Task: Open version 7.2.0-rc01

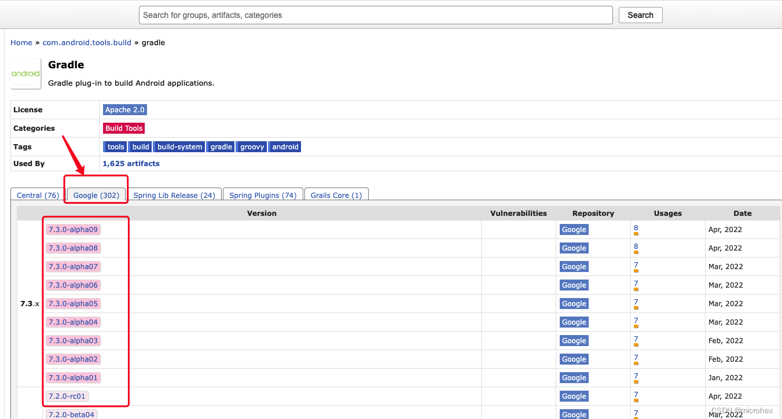Action: pyautogui.click(x=68, y=396)
